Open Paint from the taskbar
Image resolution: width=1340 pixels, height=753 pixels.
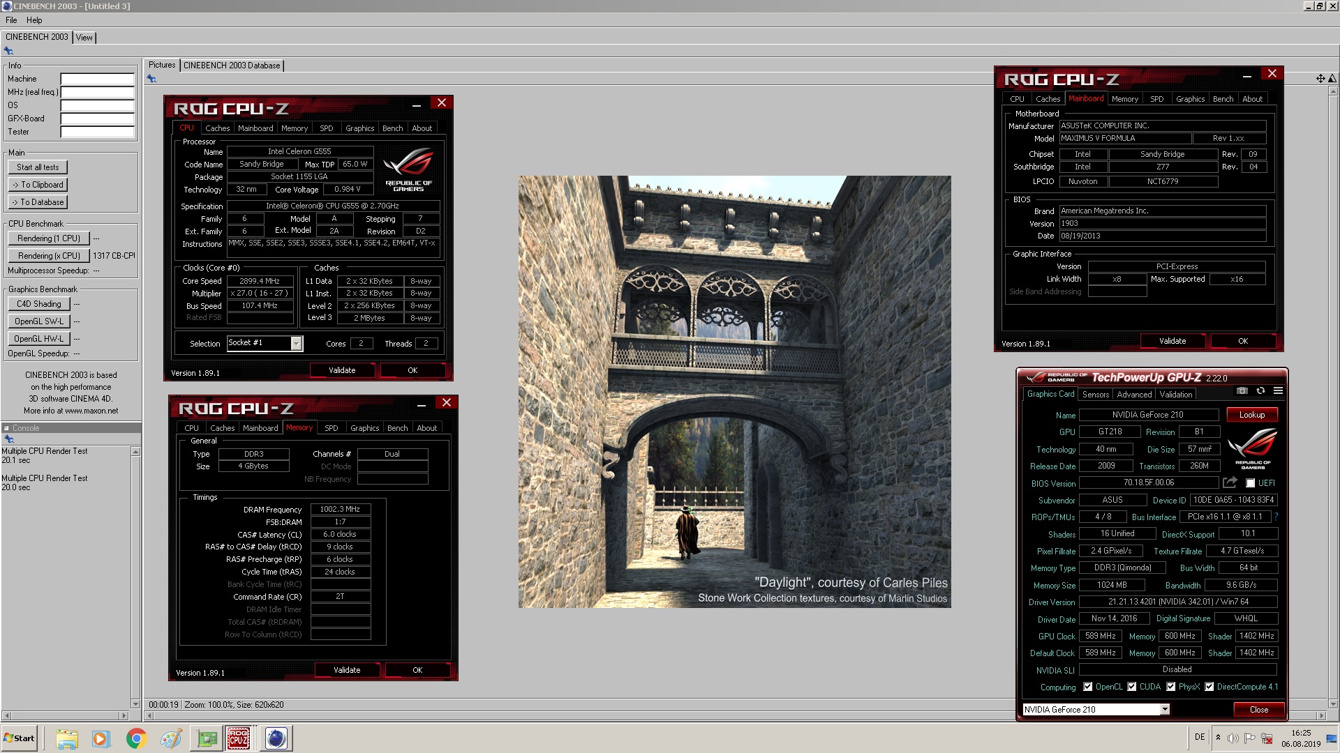170,738
